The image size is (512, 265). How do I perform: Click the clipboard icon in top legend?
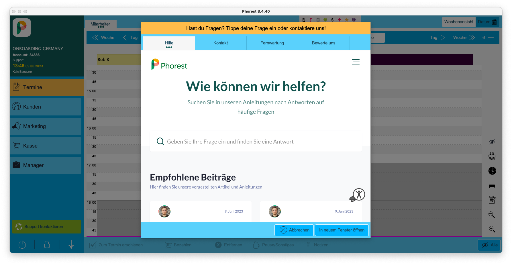(x=318, y=20)
